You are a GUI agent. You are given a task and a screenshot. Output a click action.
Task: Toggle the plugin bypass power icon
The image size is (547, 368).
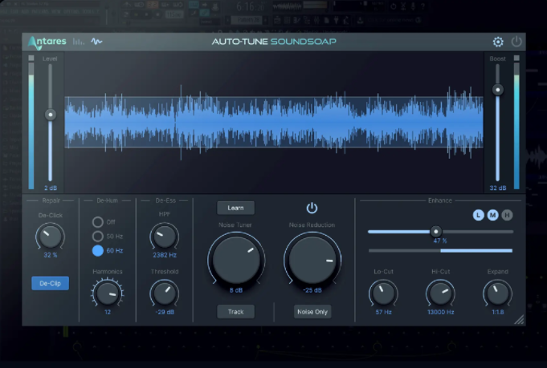point(516,42)
